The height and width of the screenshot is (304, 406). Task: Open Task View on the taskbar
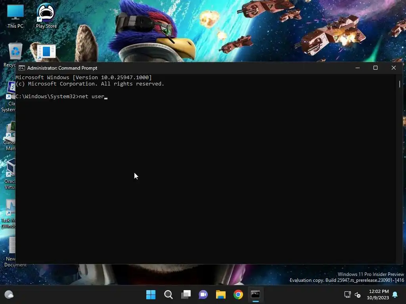click(186, 294)
